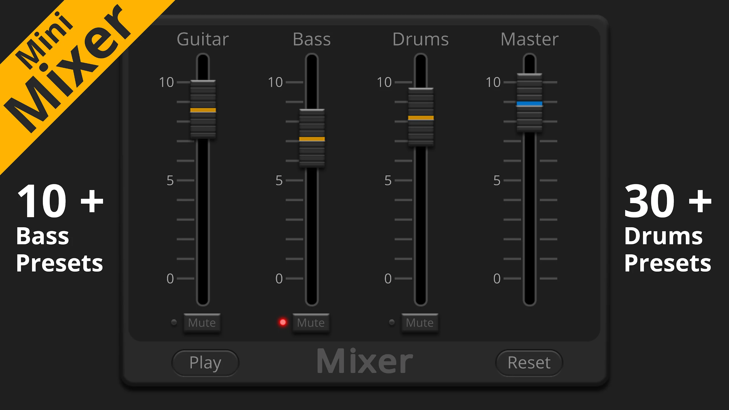Mute the Drums channel

click(x=420, y=323)
